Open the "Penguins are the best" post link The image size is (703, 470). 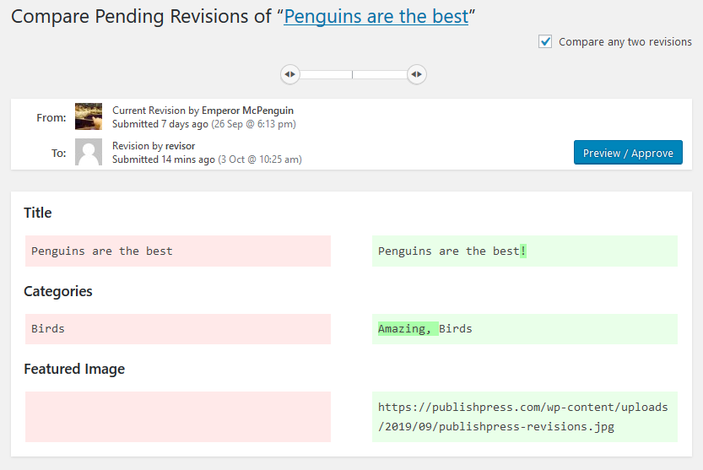point(376,16)
